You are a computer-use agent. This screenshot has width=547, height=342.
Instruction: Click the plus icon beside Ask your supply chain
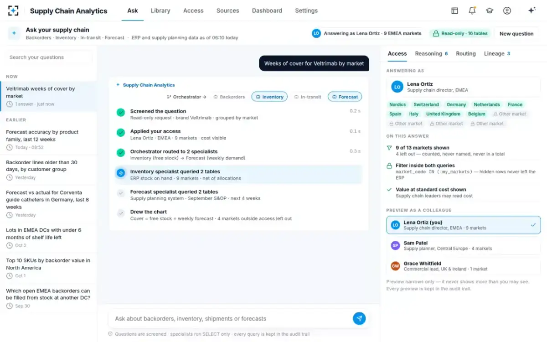[x=14, y=33]
